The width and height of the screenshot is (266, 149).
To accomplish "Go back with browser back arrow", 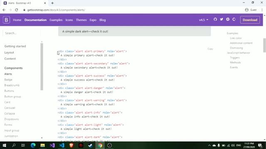I will (x=4, y=10).
